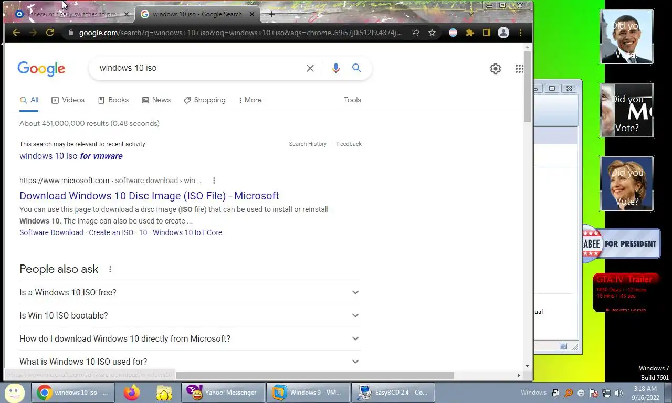Screen dimensions: 672x403
Task: Close the windows 10 iso tab
Action: pos(252,14)
